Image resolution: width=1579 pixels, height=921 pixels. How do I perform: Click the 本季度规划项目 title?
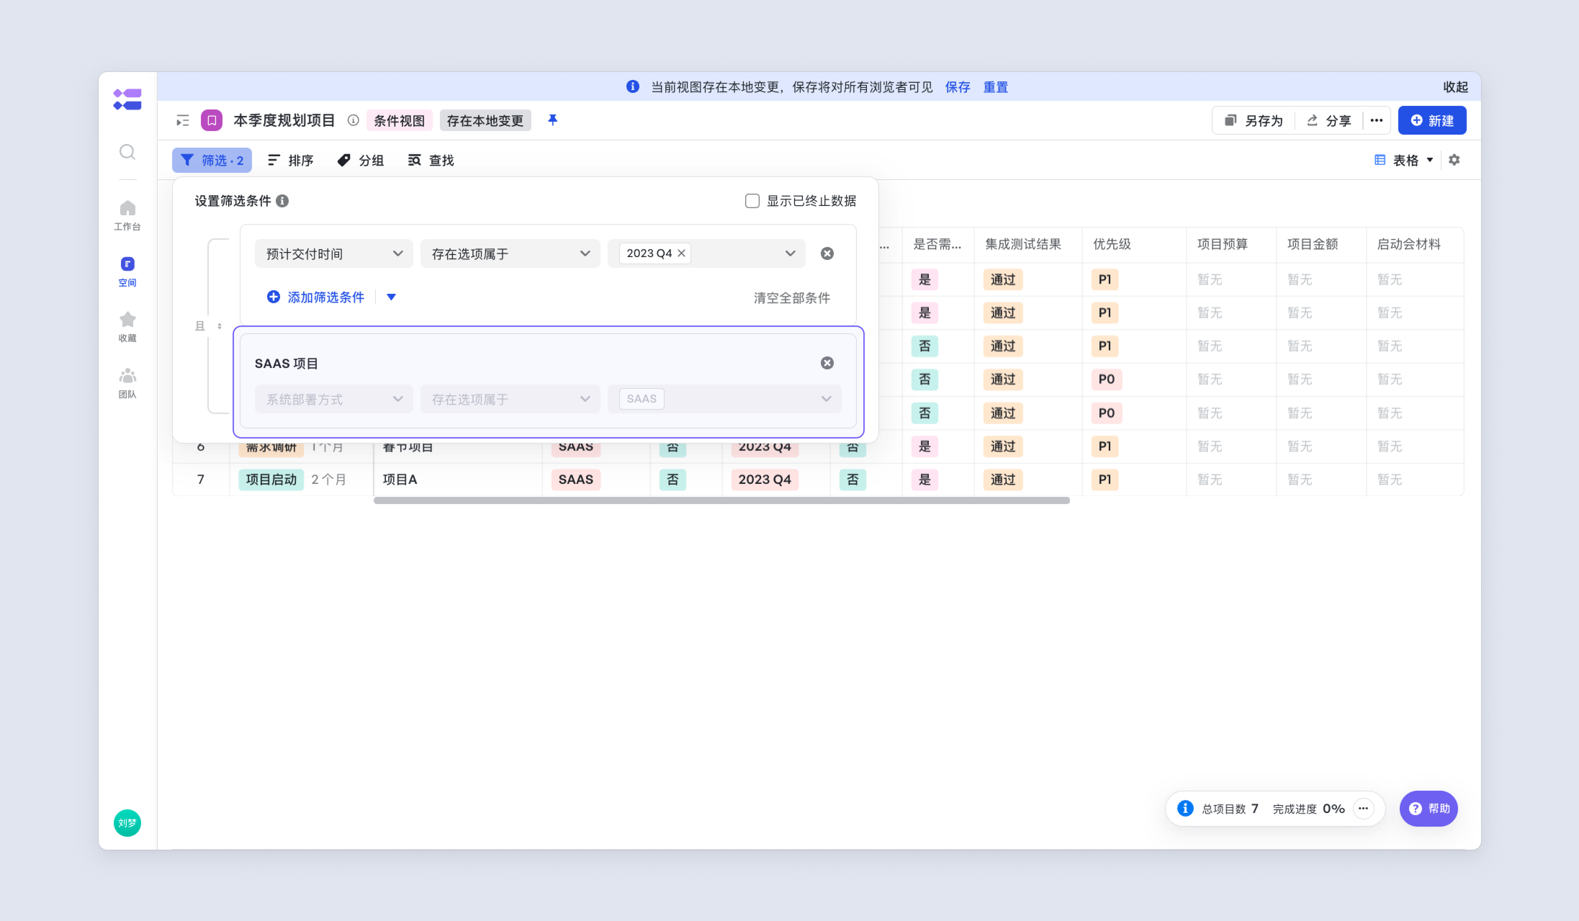coord(284,120)
